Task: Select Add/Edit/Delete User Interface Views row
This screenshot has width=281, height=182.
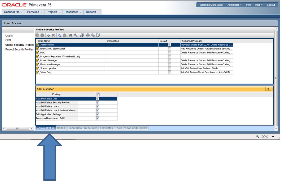Action: click(x=77, y=110)
